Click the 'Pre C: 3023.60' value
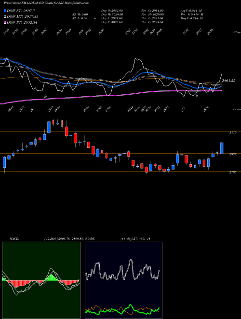The width and height of the screenshot is (241, 319). (152, 22)
